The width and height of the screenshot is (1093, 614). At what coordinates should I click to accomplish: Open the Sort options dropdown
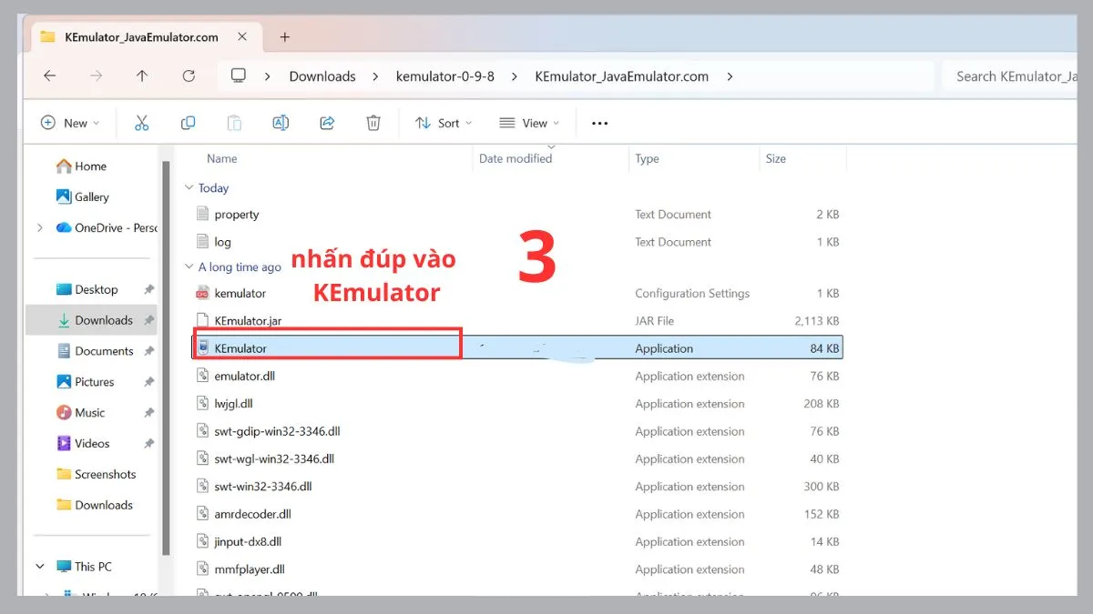coord(442,122)
